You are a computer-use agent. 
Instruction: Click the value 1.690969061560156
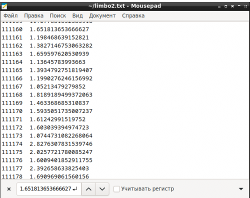click(59, 176)
